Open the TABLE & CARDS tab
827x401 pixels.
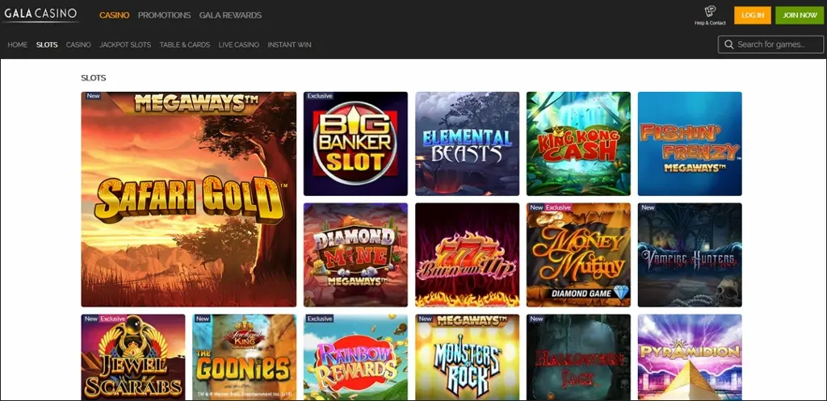(x=185, y=45)
